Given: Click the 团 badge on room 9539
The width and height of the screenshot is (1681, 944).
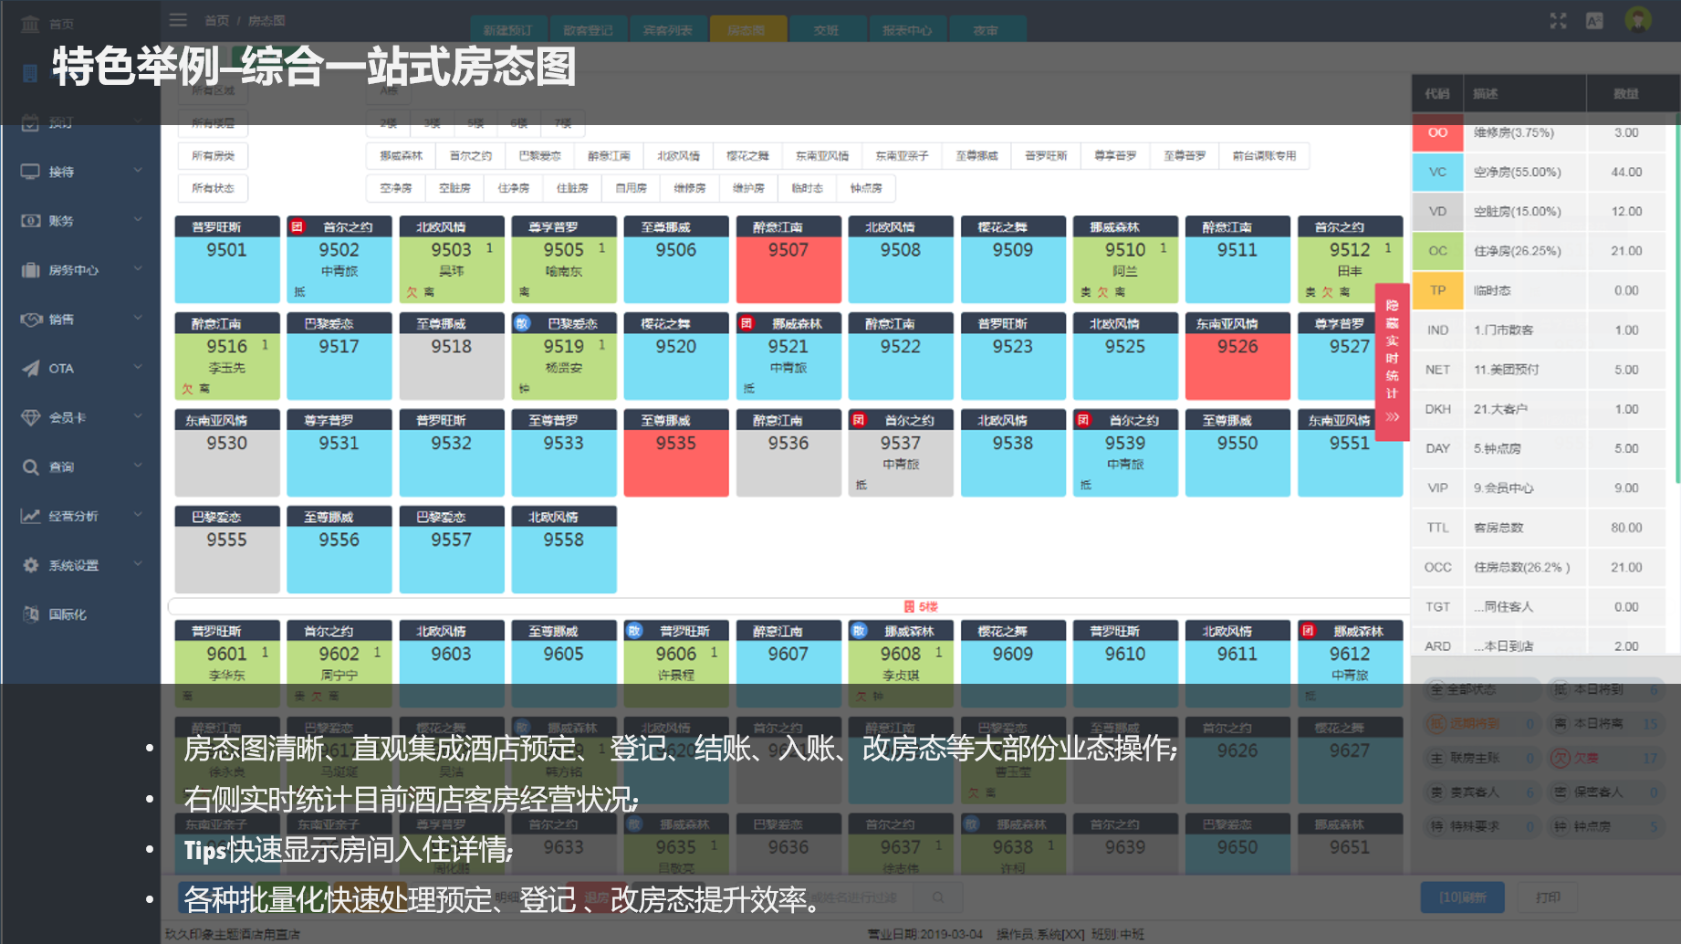Looking at the screenshot, I should (1083, 421).
